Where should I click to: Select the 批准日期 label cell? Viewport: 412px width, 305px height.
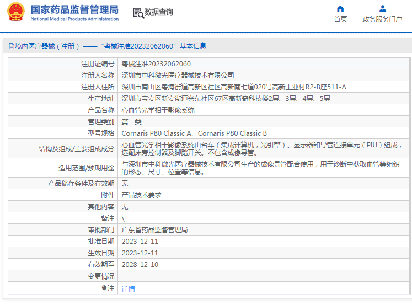(63, 241)
